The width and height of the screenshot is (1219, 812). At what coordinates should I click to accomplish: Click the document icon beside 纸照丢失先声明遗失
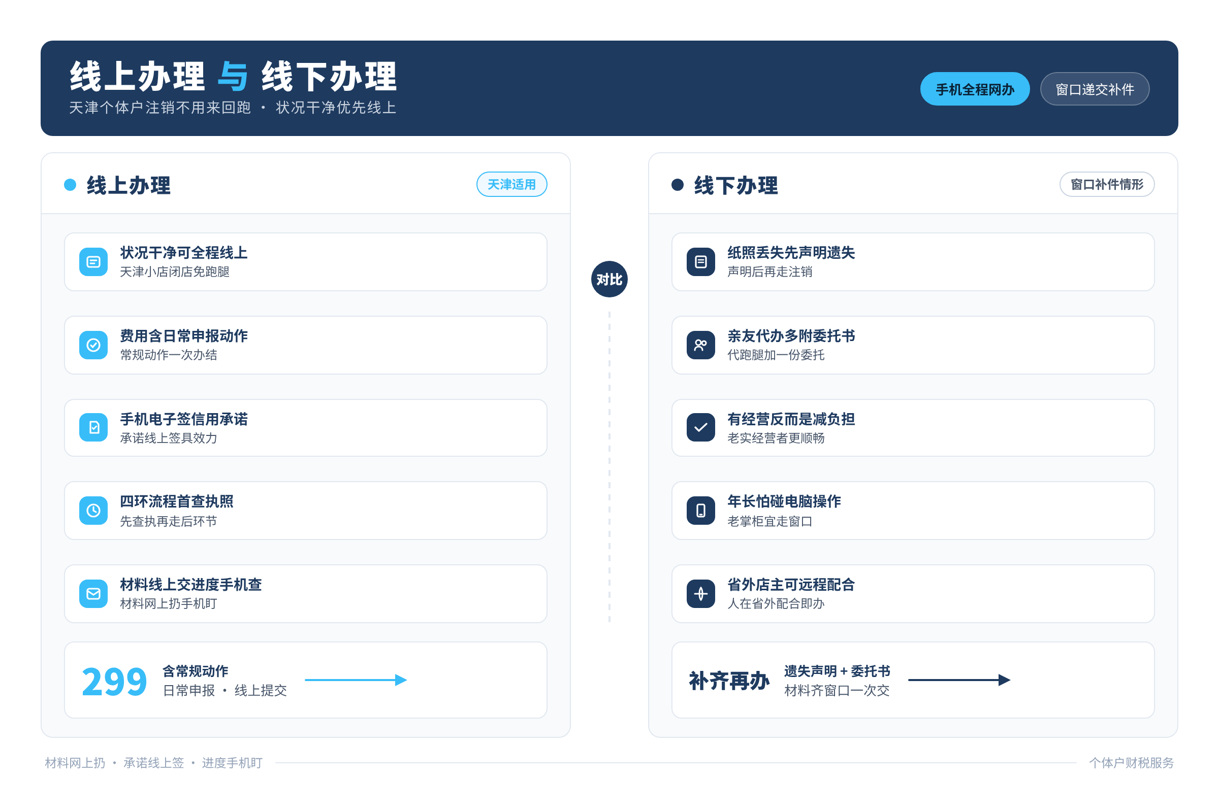[701, 262]
